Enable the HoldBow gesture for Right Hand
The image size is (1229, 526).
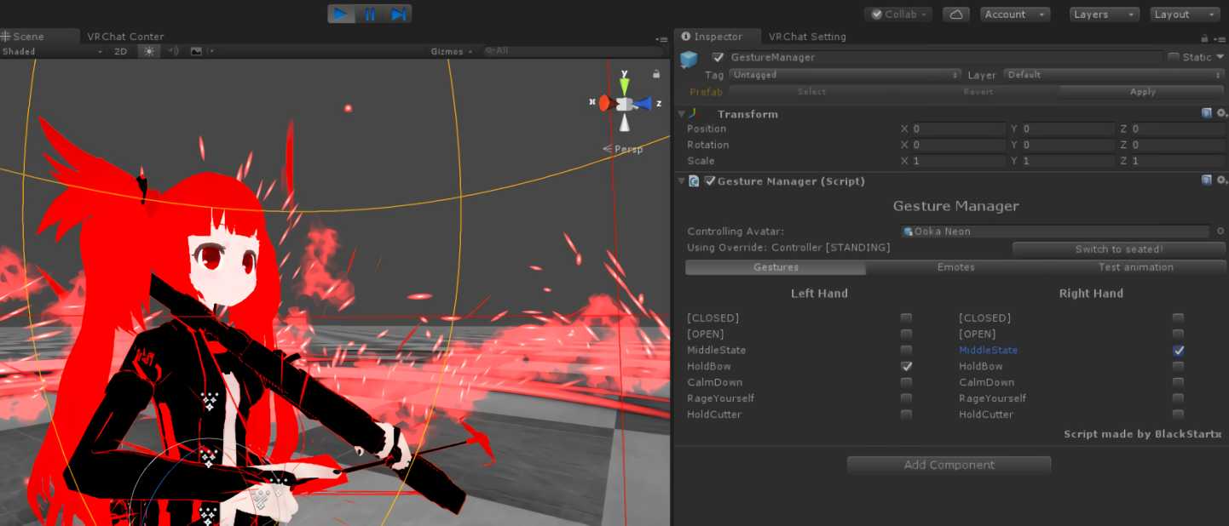(x=1179, y=366)
